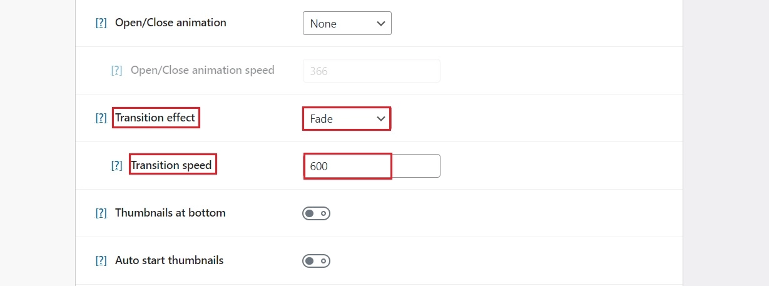This screenshot has width=769, height=286.
Task: Click the greyed Open/Close animation speed label
Action: pos(203,70)
